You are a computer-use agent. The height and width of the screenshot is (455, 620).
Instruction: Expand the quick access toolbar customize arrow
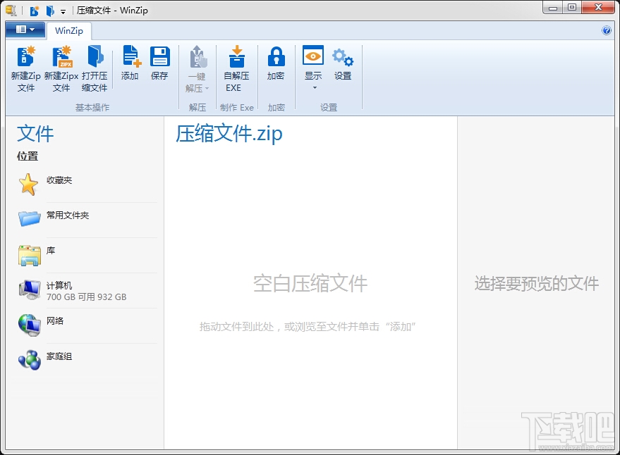(63, 12)
